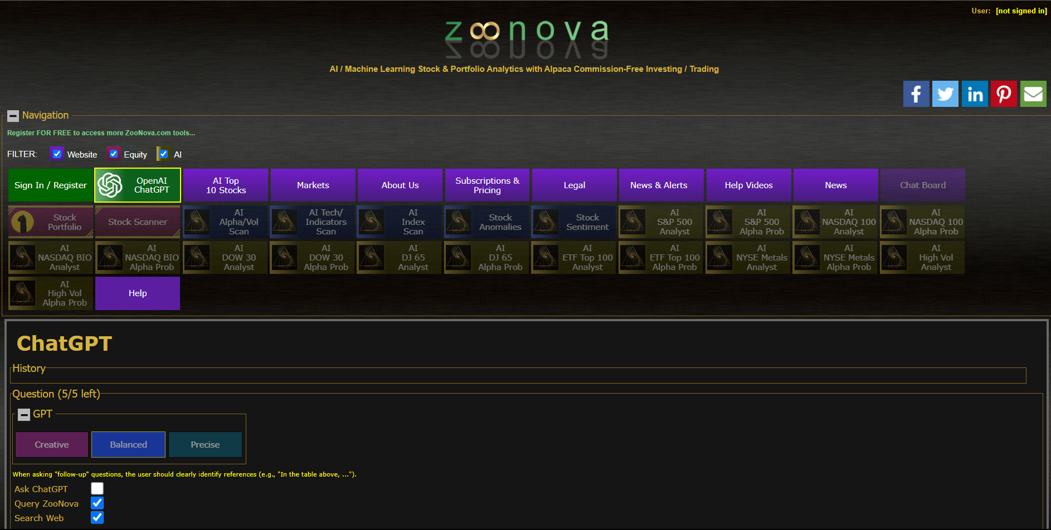Disable the Search Web checkbox

pyautogui.click(x=98, y=517)
